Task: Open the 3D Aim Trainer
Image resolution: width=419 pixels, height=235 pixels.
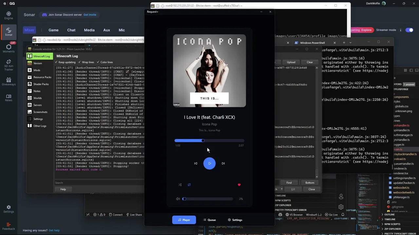Action: coord(9,65)
